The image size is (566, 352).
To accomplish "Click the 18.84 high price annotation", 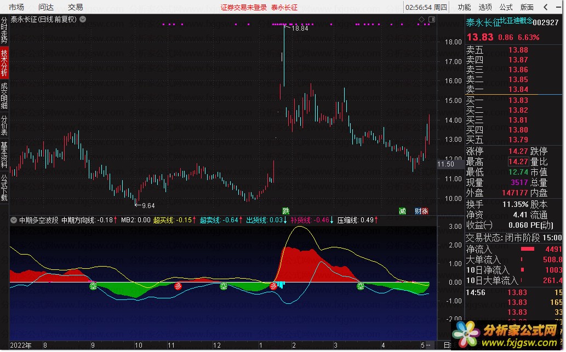I will [300, 28].
